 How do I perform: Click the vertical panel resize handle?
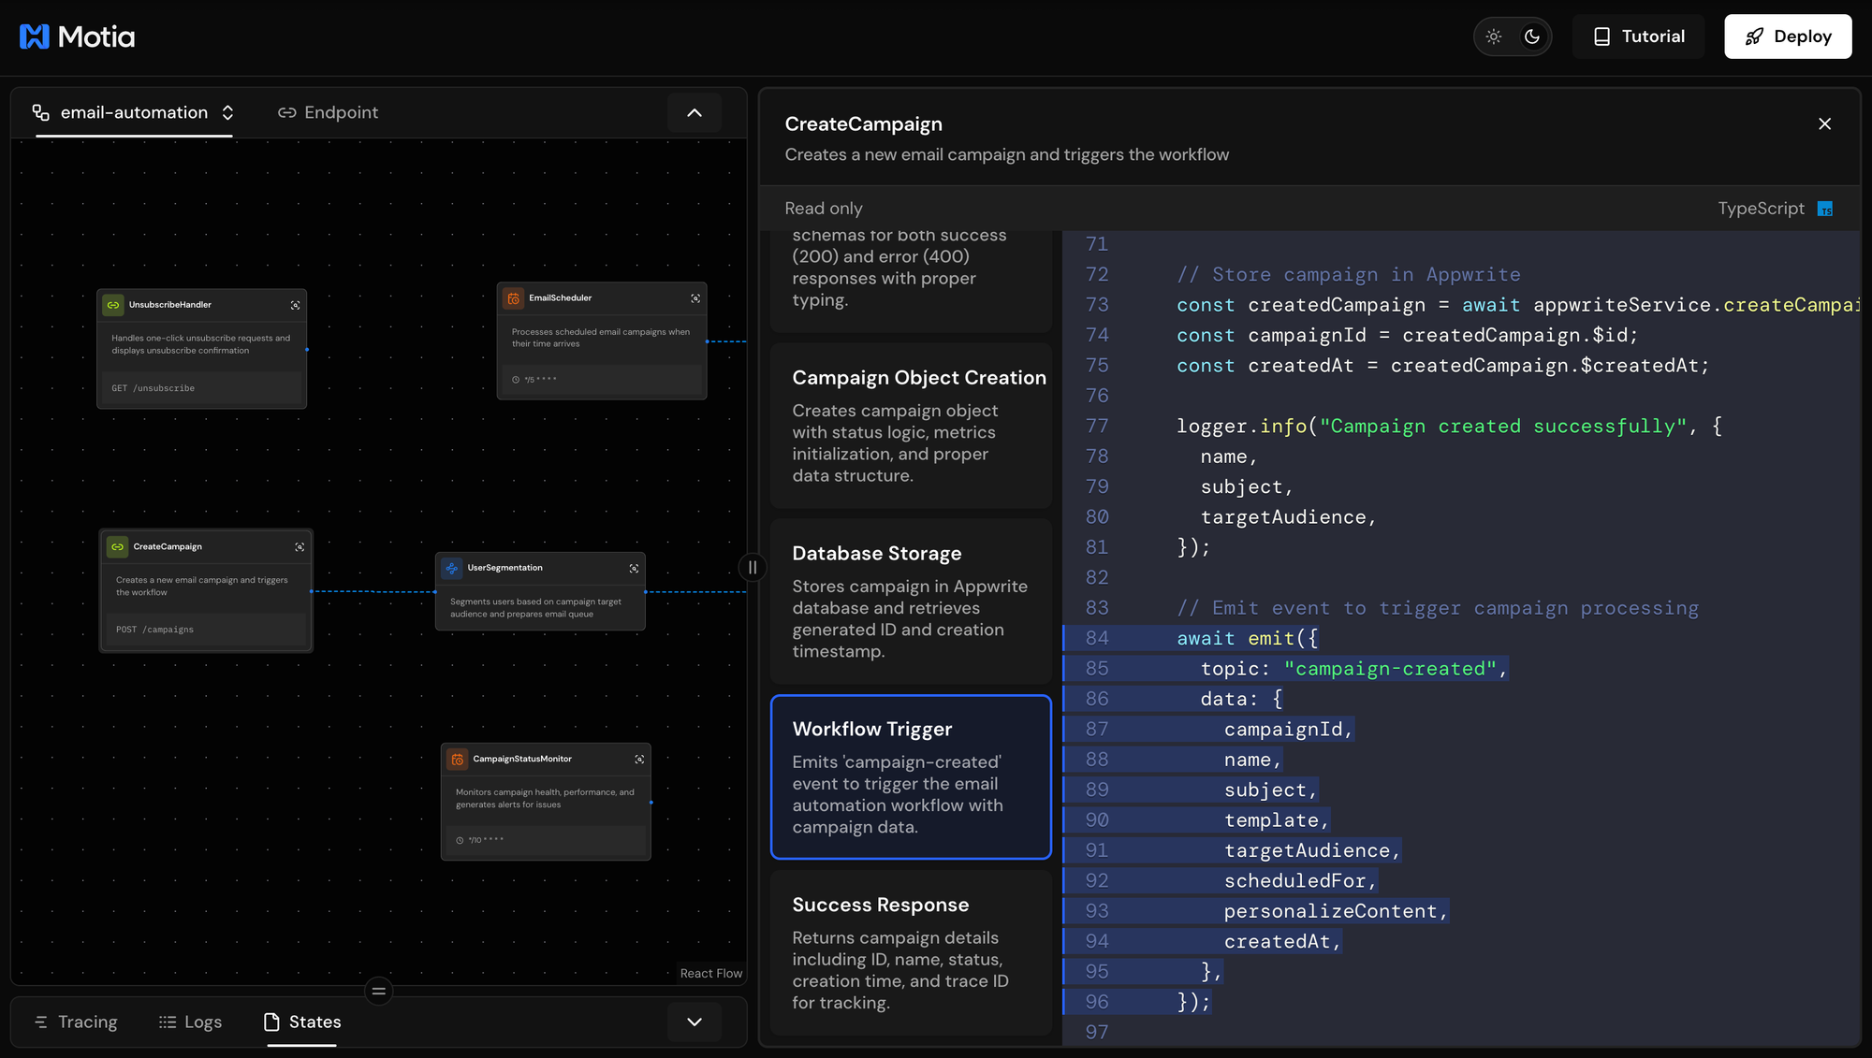(x=753, y=567)
